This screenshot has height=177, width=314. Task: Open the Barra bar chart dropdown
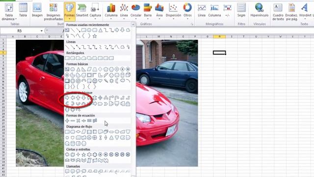tap(148, 12)
